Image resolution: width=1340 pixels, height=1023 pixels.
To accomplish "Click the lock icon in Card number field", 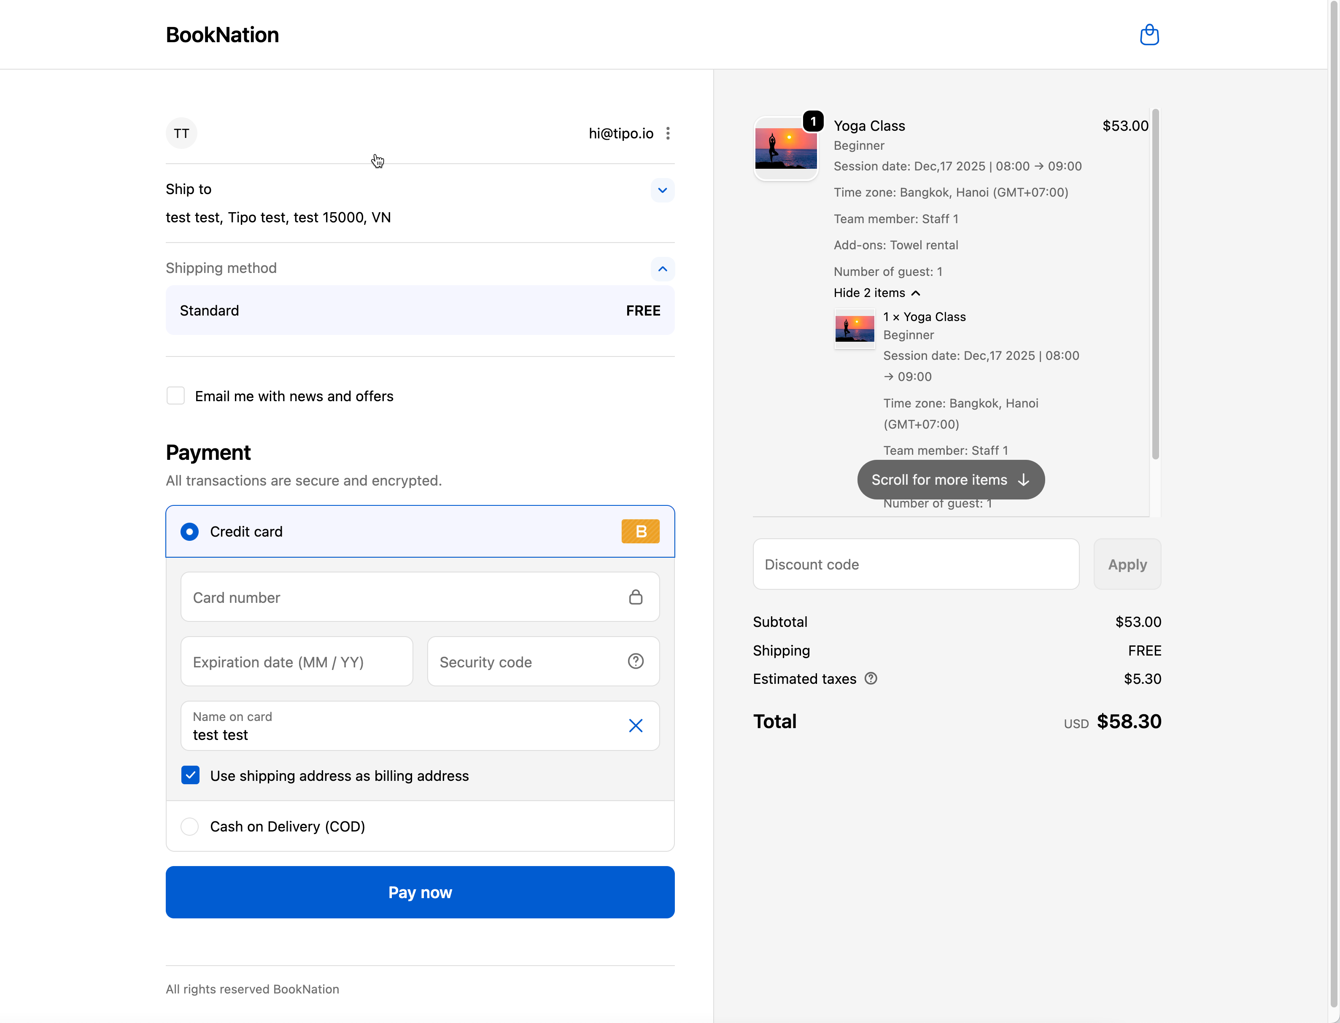I will pyautogui.click(x=635, y=597).
